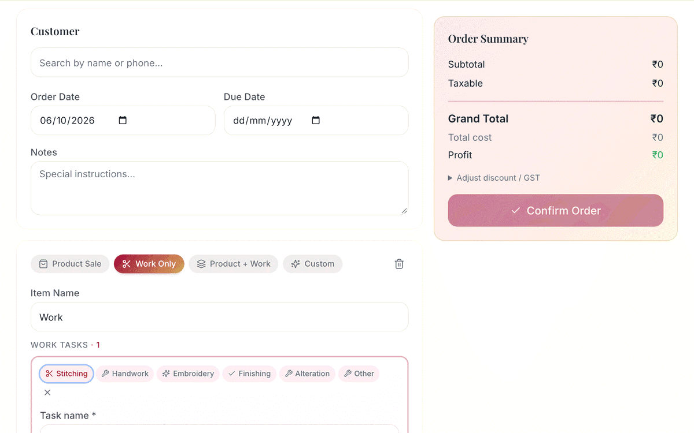Click into the Notes special instructions box
Screen dimensions: 694x433
220,188
